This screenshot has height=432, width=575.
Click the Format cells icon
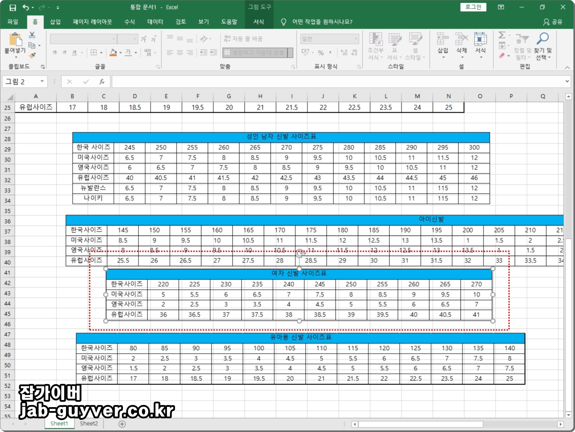480,39
